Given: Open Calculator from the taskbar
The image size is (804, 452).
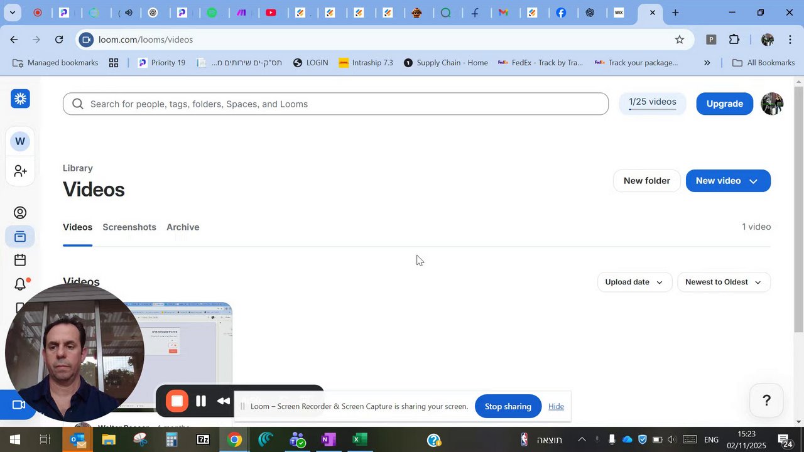Looking at the screenshot, I should [x=171, y=440].
